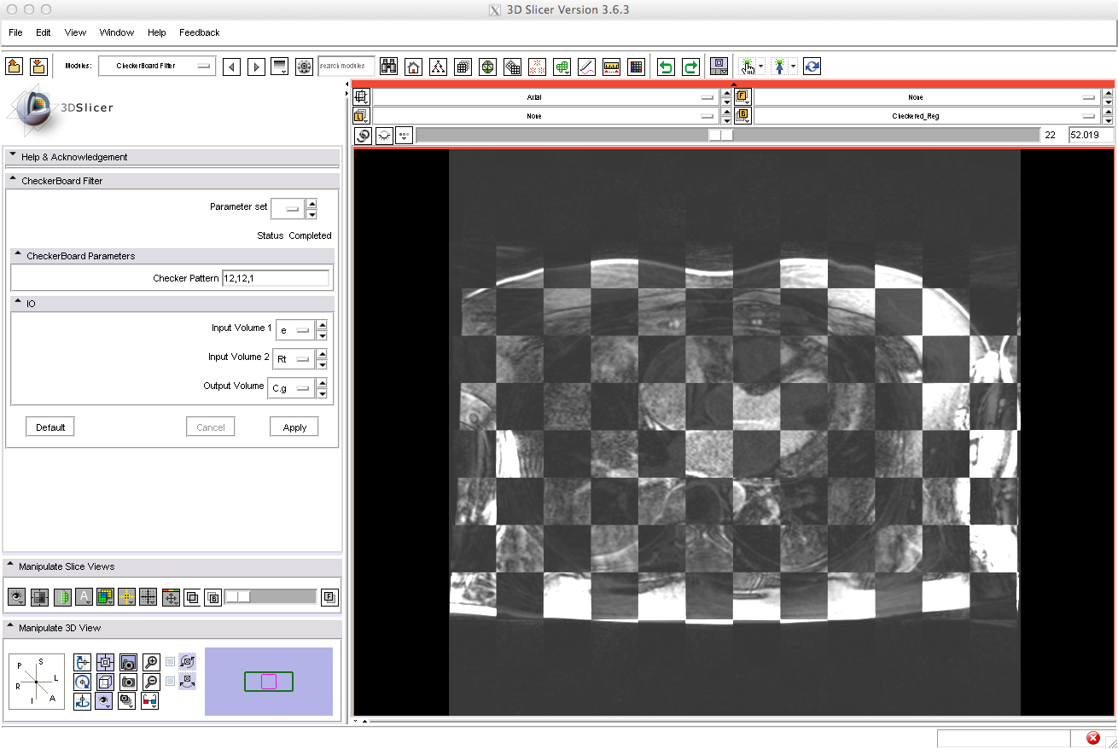Click the Undo green arrow icon

[x=666, y=67]
